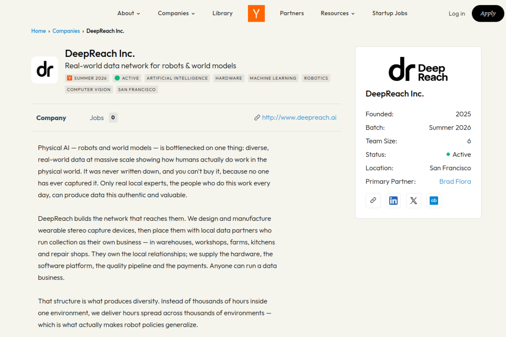The width and height of the screenshot is (506, 337).
Task: Visit http://www.deepreach.ai link
Action: pos(299,117)
